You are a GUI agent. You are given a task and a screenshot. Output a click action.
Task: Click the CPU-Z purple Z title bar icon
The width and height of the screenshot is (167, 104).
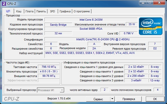point(4,4)
